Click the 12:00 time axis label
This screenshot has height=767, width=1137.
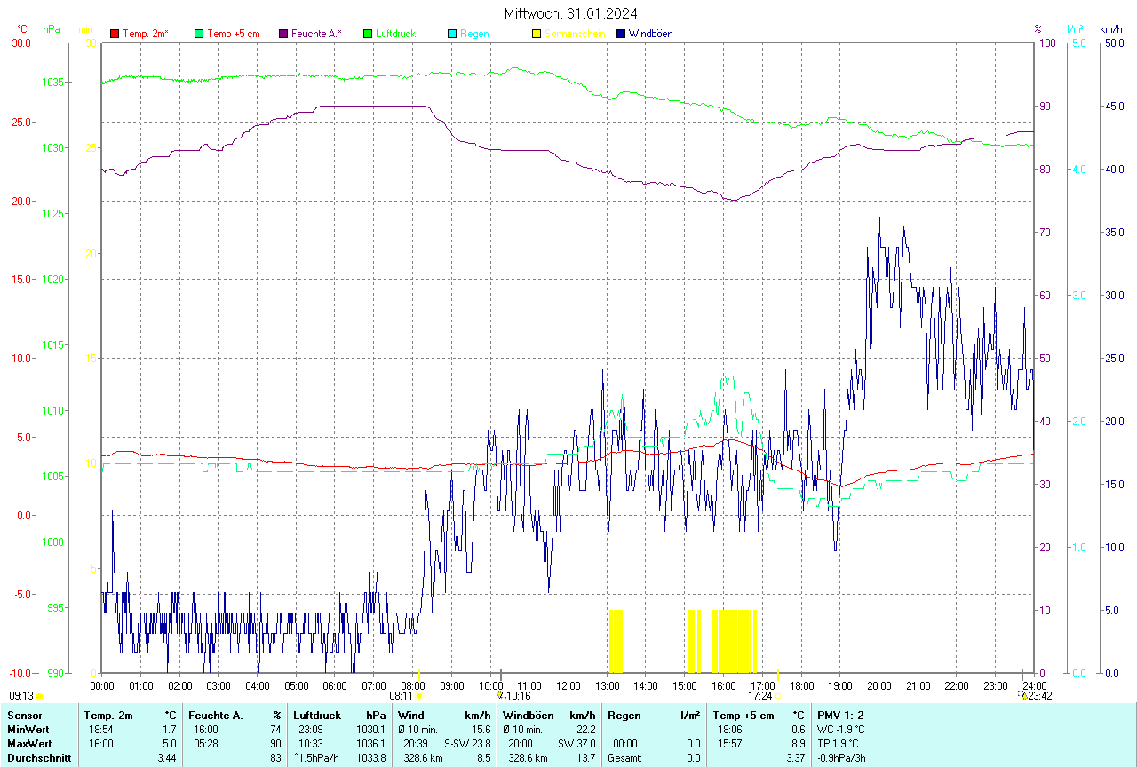point(568,685)
